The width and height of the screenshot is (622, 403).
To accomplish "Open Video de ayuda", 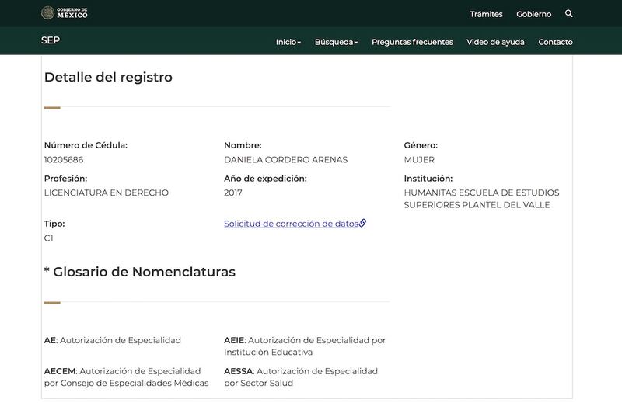I will (x=495, y=42).
